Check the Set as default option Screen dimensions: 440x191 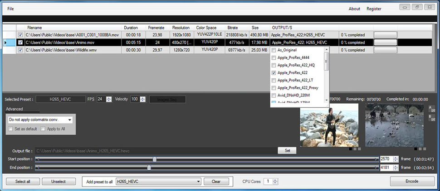click(x=11, y=129)
